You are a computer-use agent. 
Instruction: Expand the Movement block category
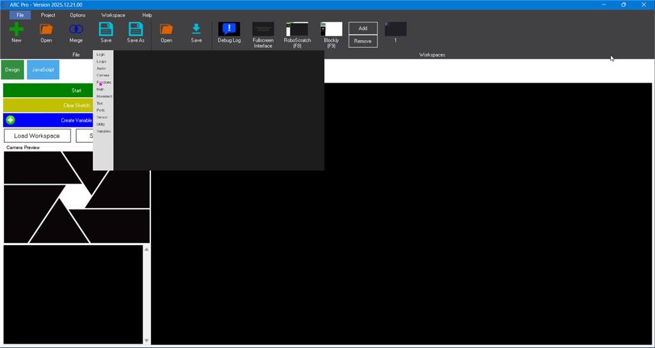pos(104,96)
